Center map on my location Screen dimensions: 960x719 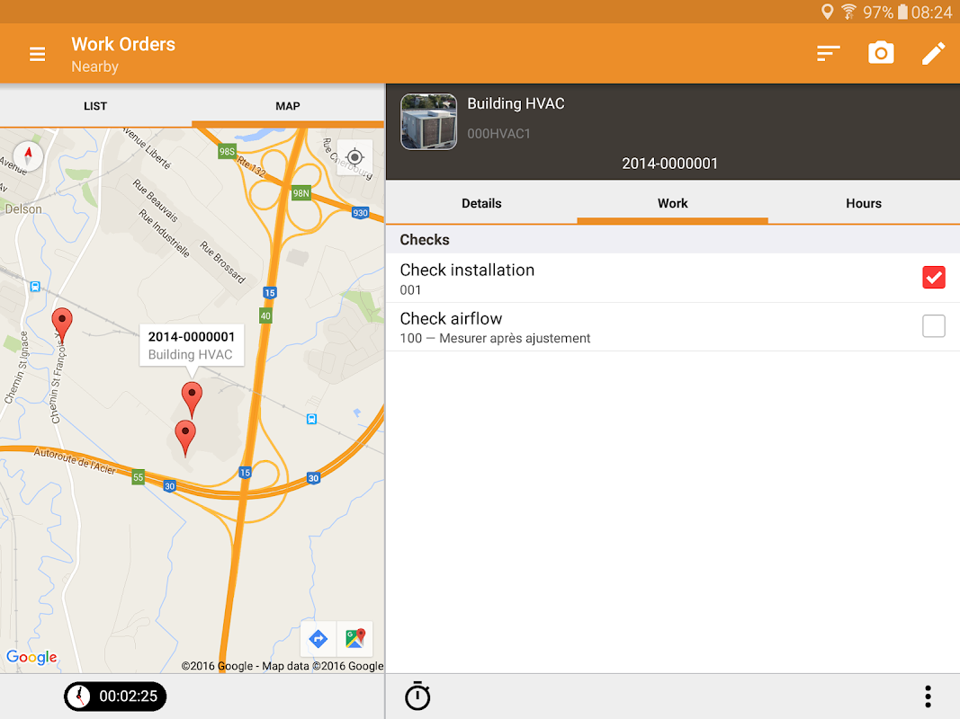[x=354, y=157]
